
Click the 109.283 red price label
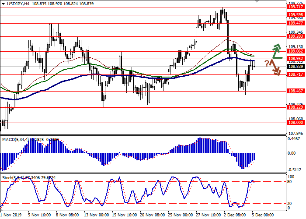(x=295, y=37)
